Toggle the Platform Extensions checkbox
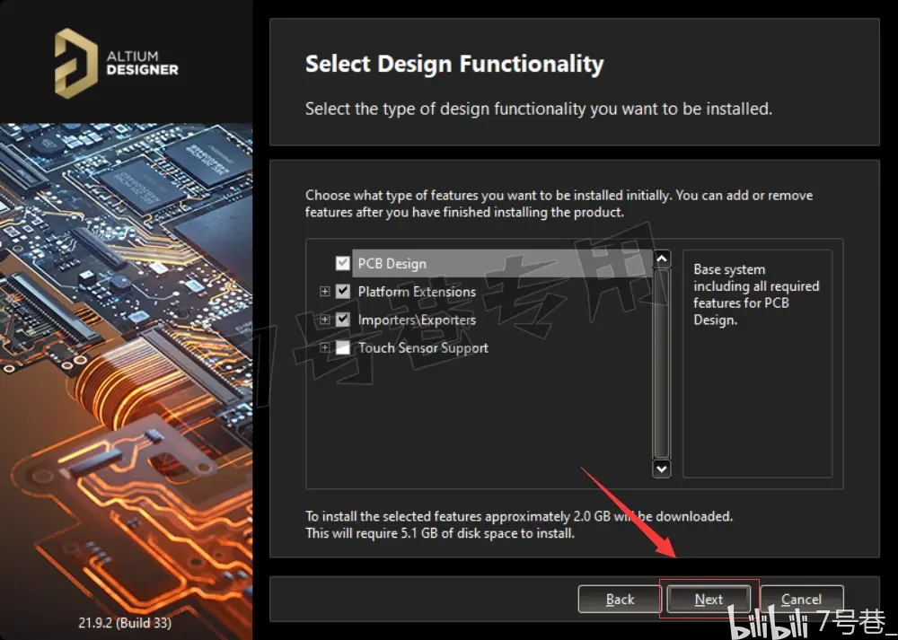Viewport: 898px width, 640px height. tap(342, 292)
